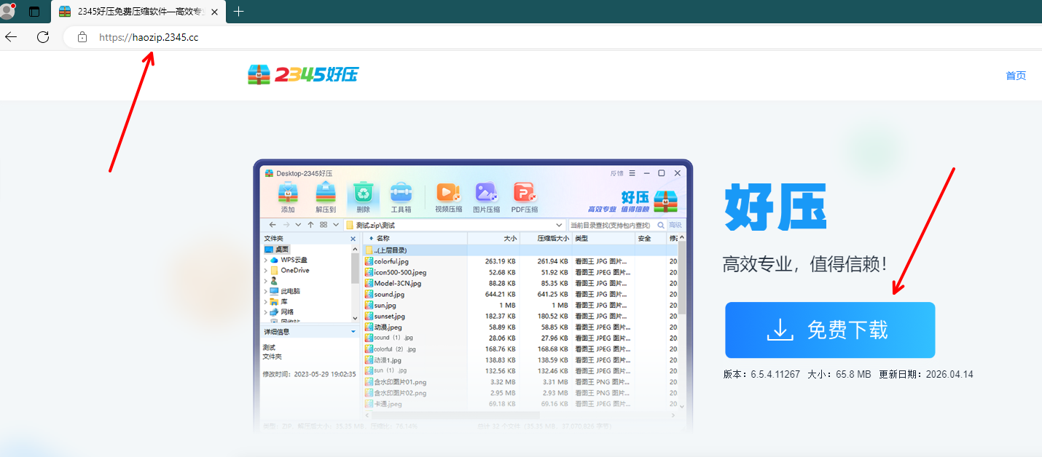The height and width of the screenshot is (457, 1042).
Task: Click 反馈 in the 好压 title bar
Action: [x=616, y=173]
